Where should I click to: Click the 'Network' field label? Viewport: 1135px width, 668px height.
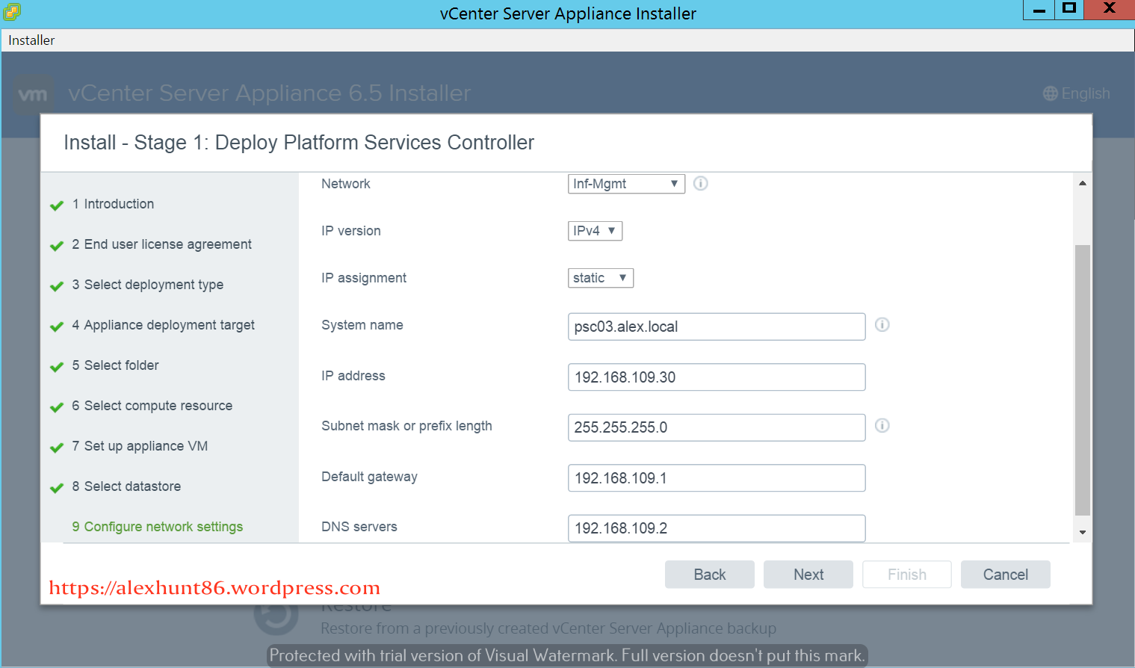pyautogui.click(x=346, y=184)
